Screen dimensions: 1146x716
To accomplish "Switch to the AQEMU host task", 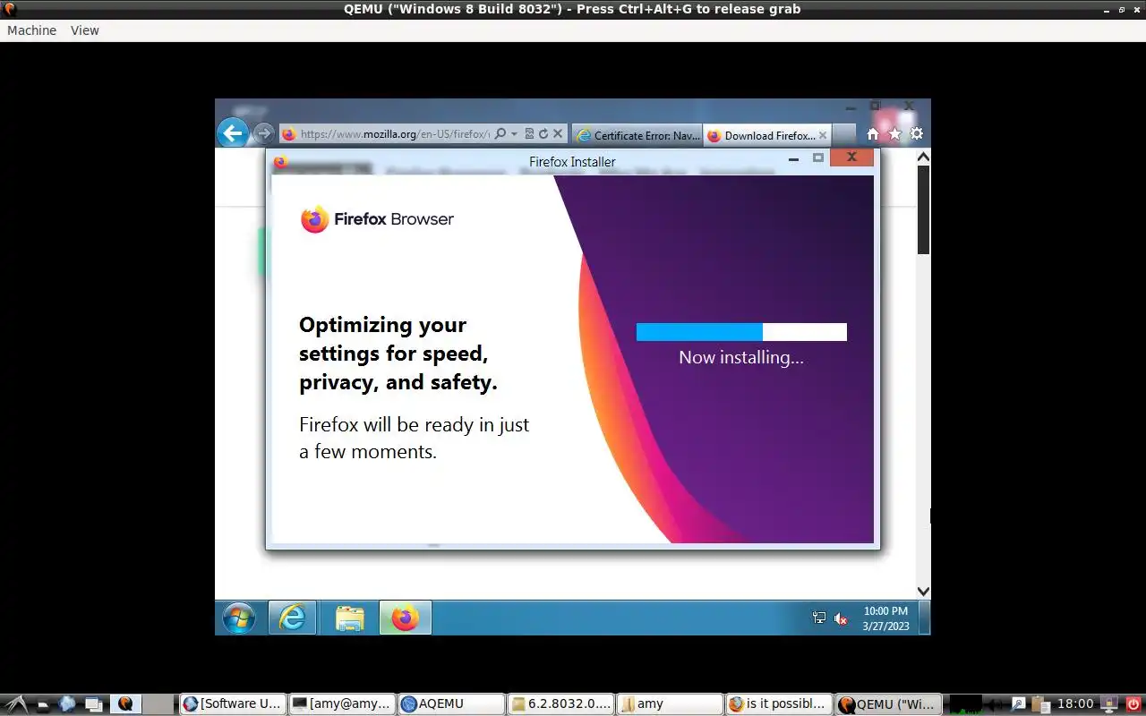I will click(x=450, y=704).
